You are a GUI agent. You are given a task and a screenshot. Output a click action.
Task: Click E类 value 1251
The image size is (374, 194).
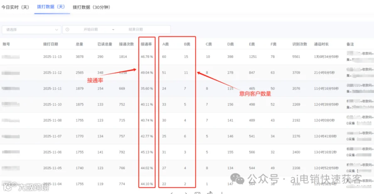click(253, 57)
